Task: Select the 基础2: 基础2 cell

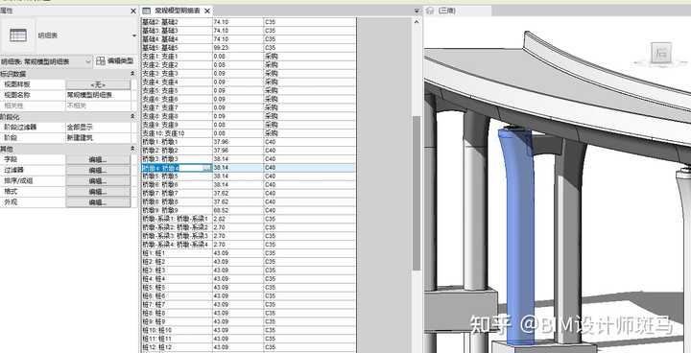Action: (x=178, y=22)
